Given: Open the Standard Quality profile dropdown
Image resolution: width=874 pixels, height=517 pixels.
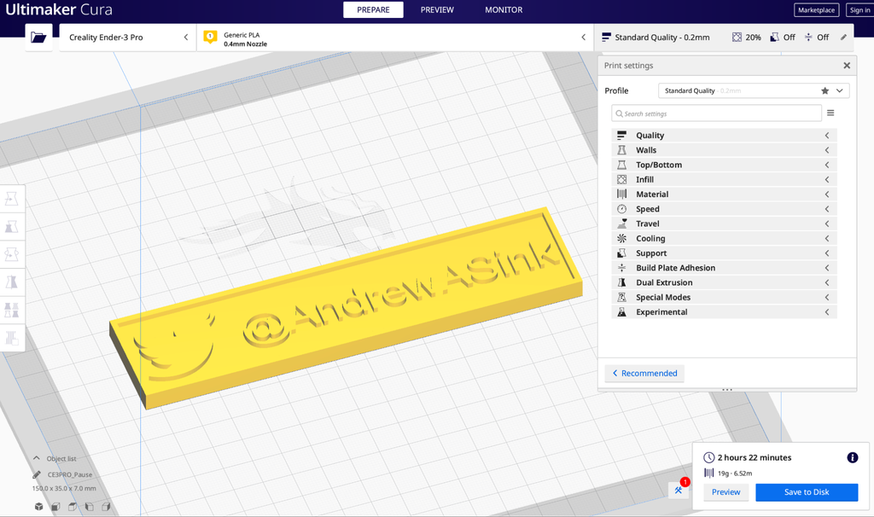Looking at the screenshot, I should [x=754, y=90].
